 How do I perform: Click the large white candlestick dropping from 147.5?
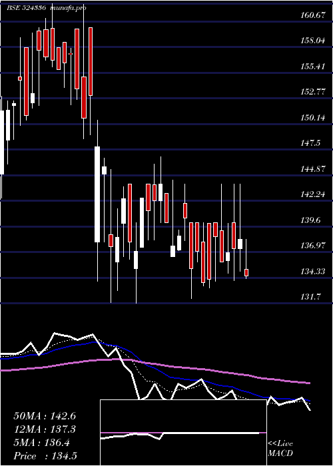coord(97,194)
